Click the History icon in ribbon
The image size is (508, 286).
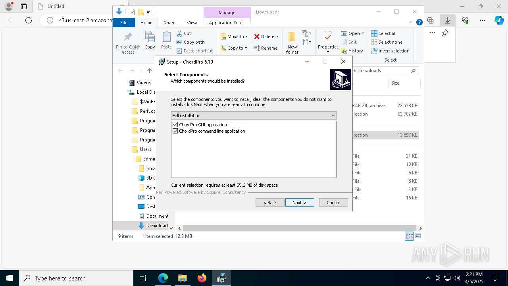pyautogui.click(x=344, y=51)
